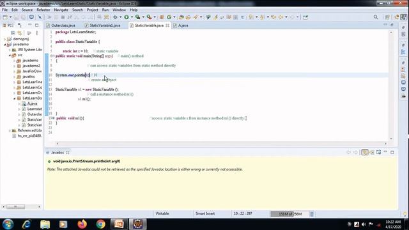Open Internet Explorer from the taskbar
The width and height of the screenshot is (409, 230).
pyautogui.click(x=26, y=224)
